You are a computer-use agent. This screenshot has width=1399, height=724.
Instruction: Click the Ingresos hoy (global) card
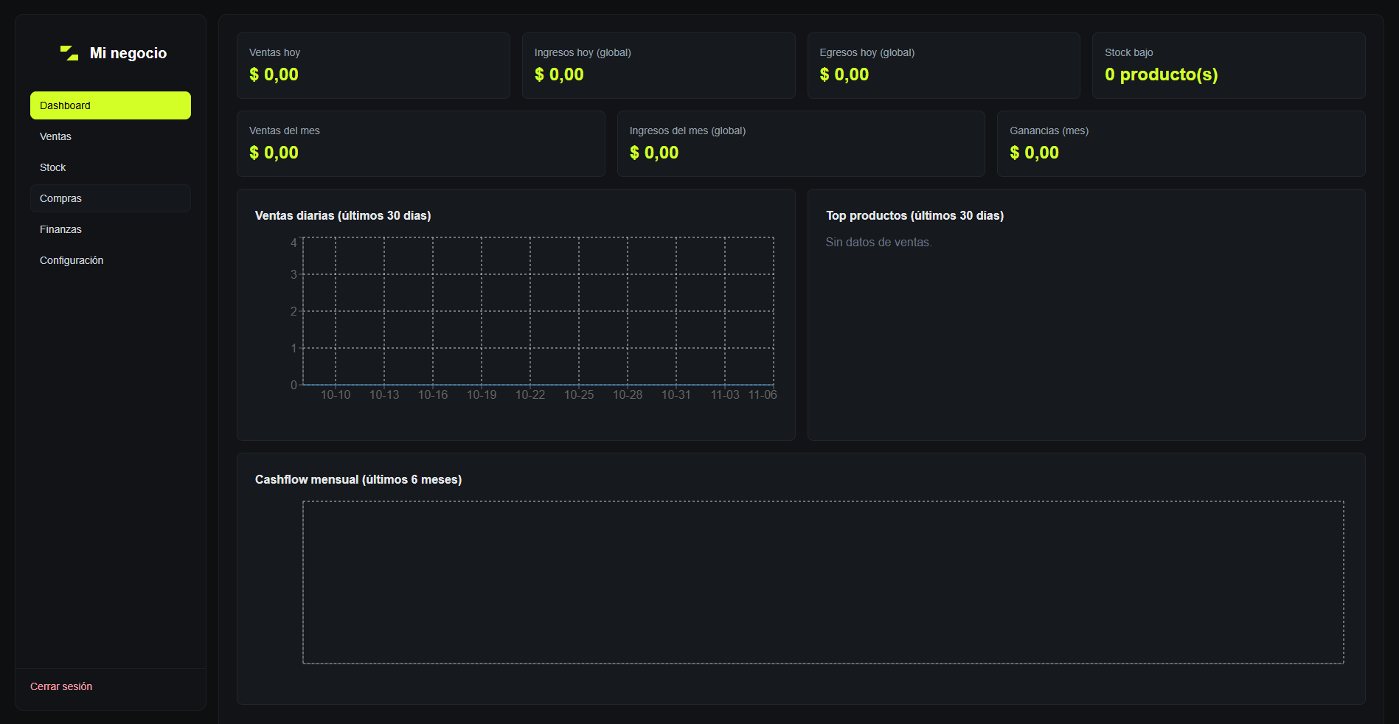659,66
